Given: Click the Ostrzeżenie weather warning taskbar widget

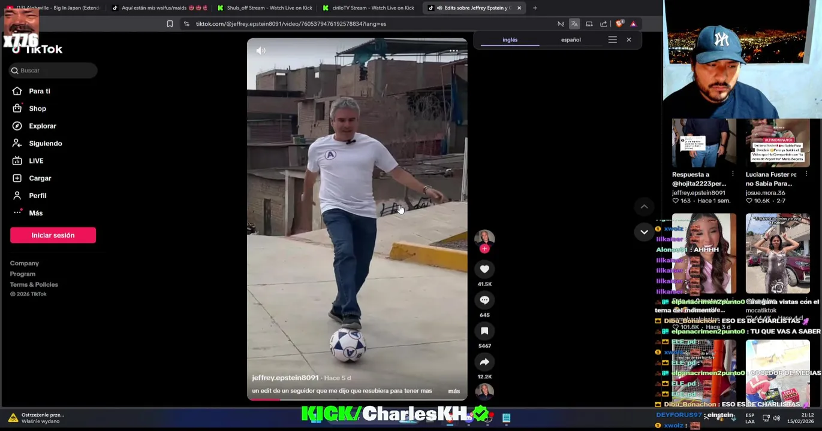Looking at the screenshot, I should [x=37, y=418].
